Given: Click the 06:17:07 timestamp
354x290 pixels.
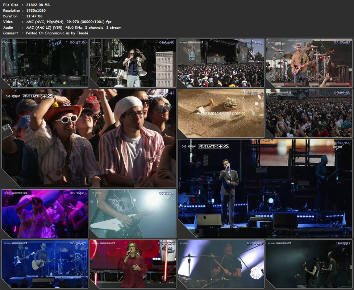Looking at the screenshot, I should [343, 143].
